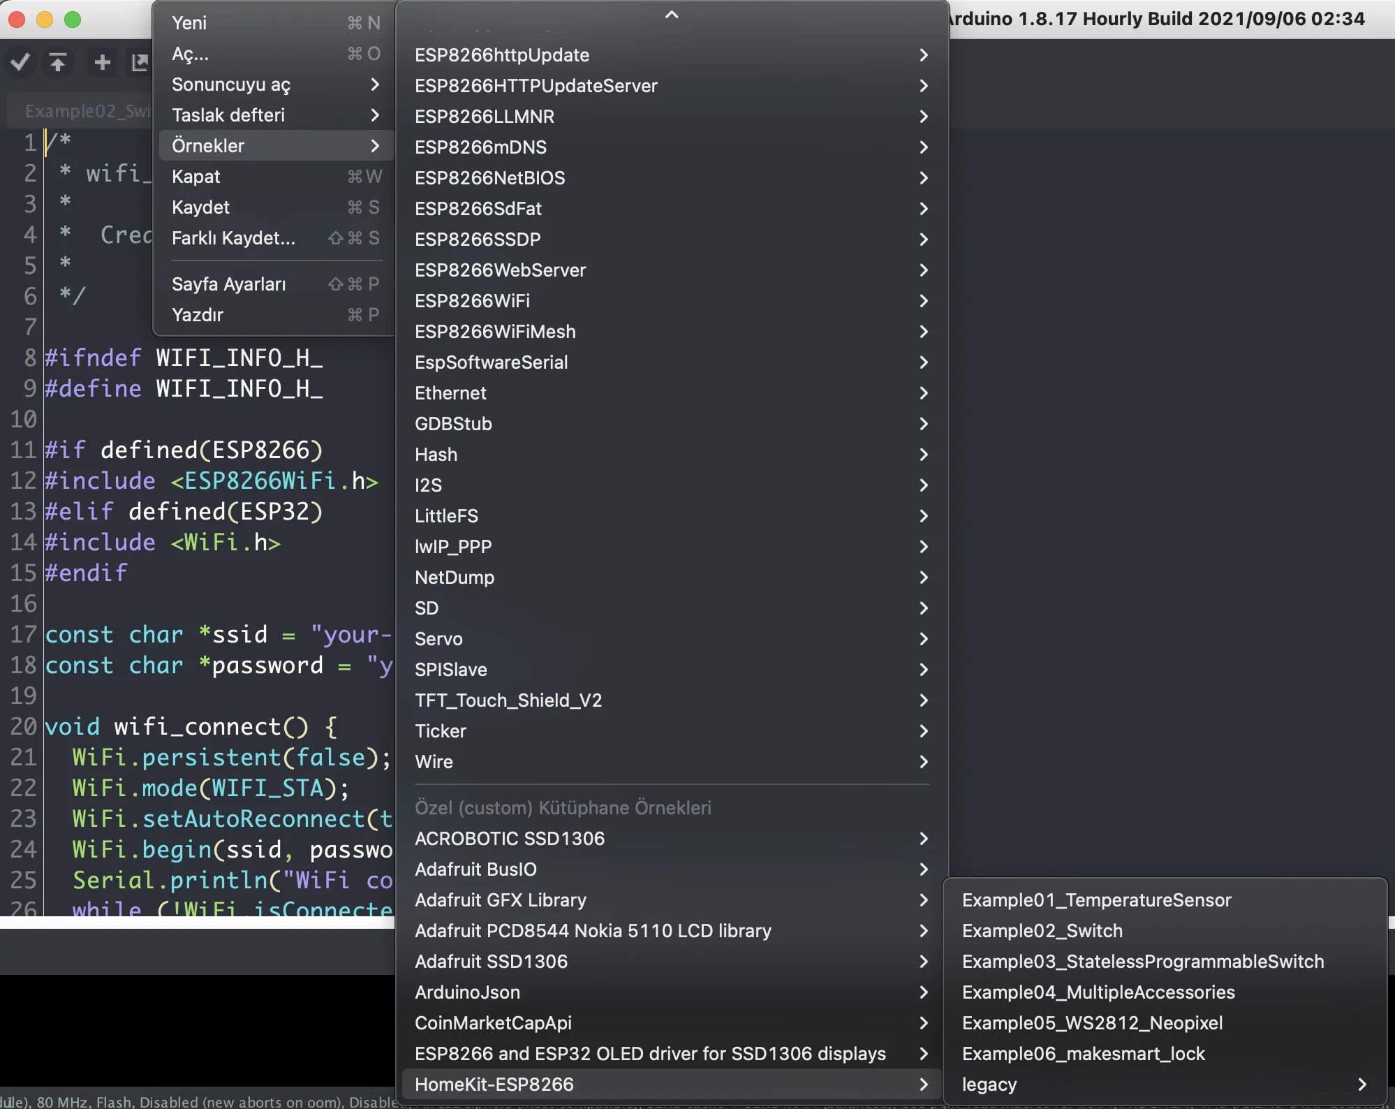Expand Sonuncuyu aç submenu

pyautogui.click(x=276, y=85)
